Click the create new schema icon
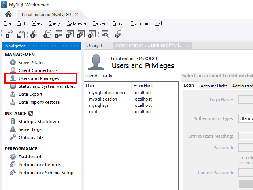Screen dimensions: 253x190 pyautogui.click(x=47, y=34)
